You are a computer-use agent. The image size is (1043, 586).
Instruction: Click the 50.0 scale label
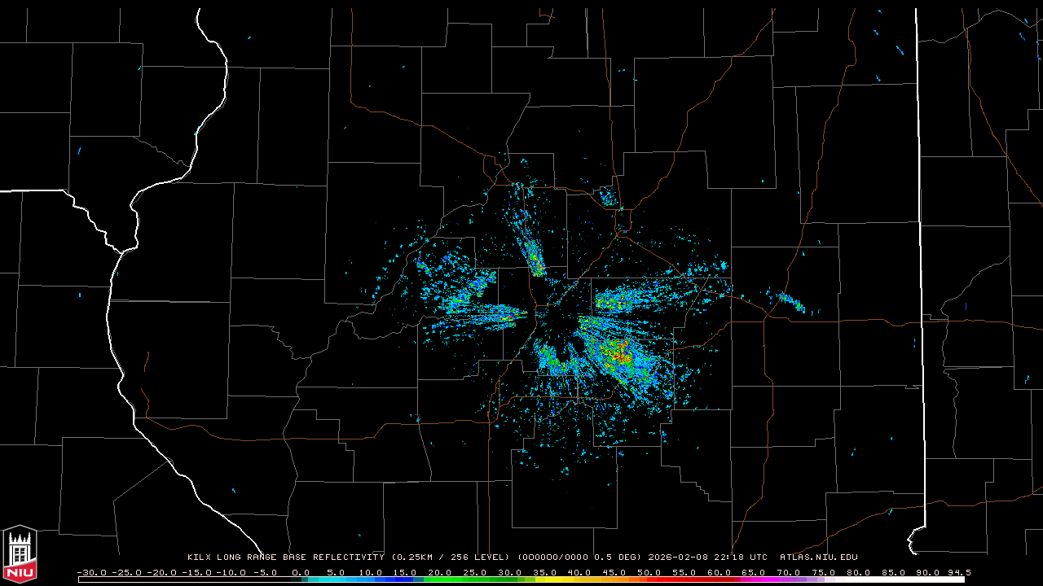pyautogui.click(x=649, y=572)
